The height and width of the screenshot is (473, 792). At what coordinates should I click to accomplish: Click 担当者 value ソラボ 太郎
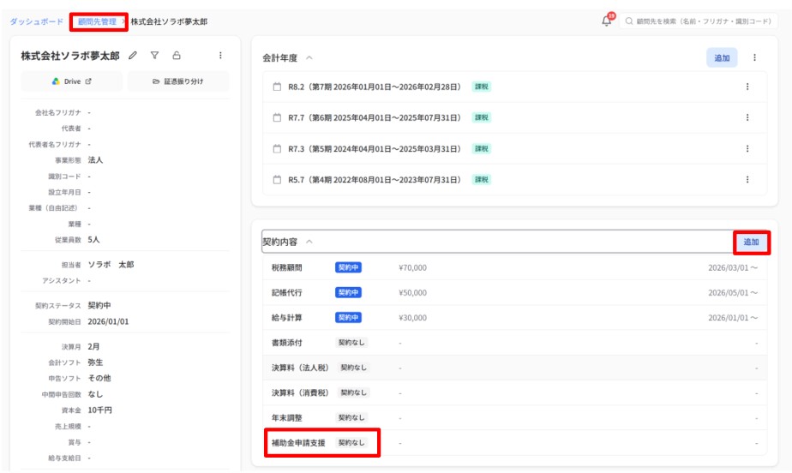pyautogui.click(x=111, y=265)
